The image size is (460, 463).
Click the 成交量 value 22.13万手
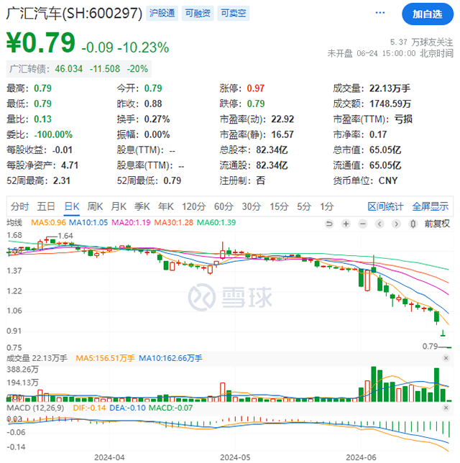tap(390, 88)
